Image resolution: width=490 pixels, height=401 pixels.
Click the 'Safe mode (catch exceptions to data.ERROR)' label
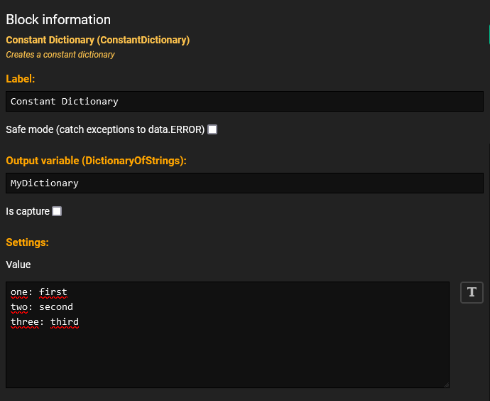[x=105, y=129]
